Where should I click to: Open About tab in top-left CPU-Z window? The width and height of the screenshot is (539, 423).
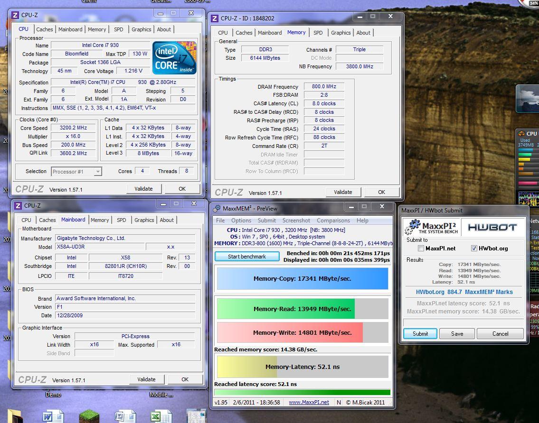coord(164,29)
